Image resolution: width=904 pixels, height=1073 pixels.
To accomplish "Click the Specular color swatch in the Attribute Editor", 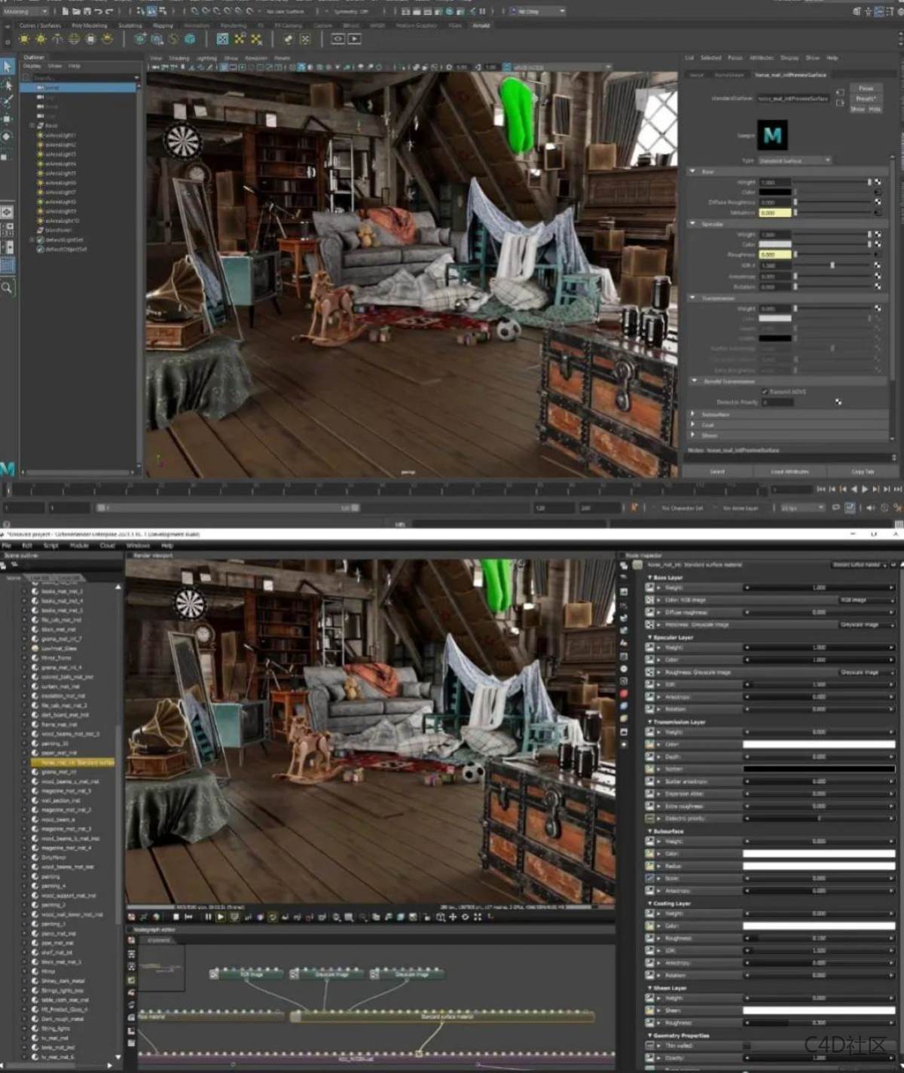I will (x=776, y=243).
